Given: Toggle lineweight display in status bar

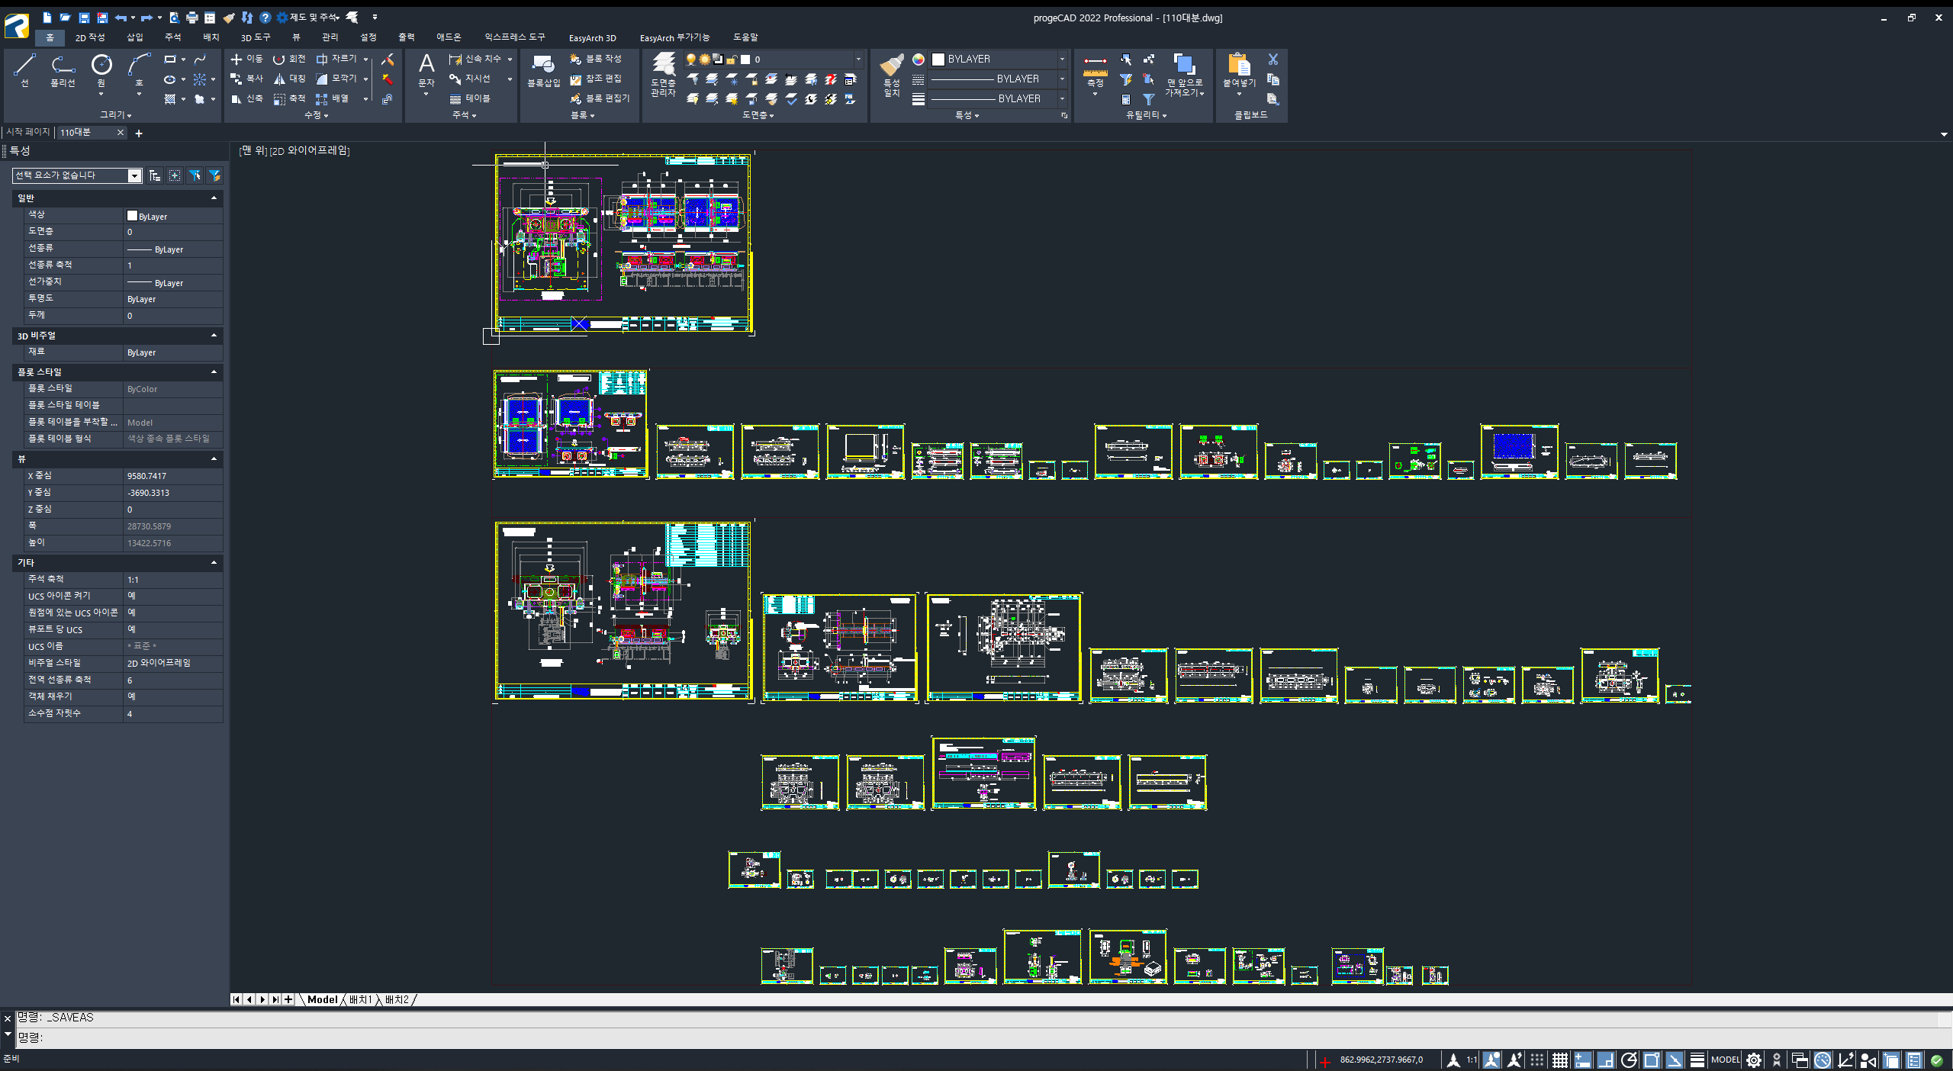Looking at the screenshot, I should coord(1697,1060).
